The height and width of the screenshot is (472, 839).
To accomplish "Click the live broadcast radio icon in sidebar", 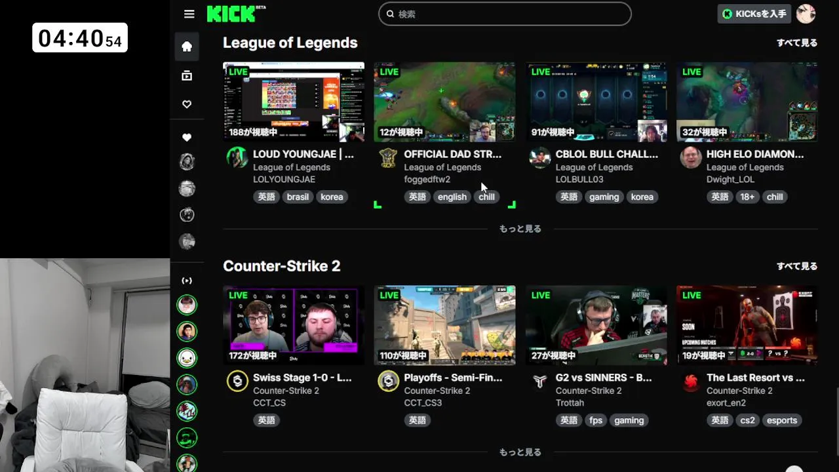I will [187, 281].
